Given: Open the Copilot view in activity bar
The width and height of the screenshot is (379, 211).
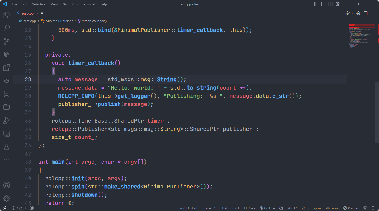Looking at the screenshot, I should (7, 81).
